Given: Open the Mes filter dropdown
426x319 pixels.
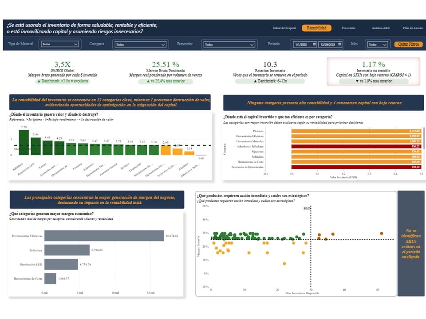Looking at the screenshot, I should 377,44.
